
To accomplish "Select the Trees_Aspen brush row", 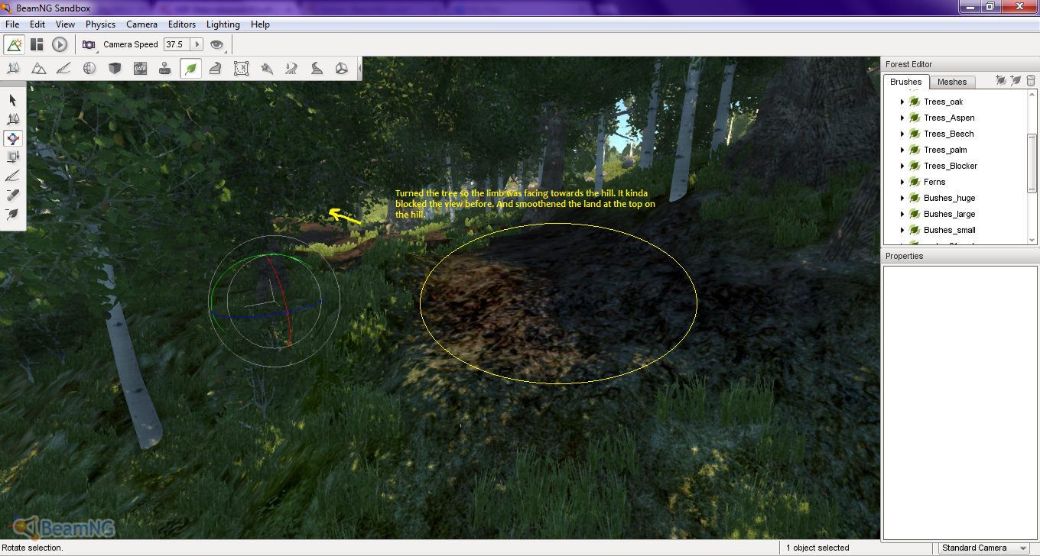I will click(x=949, y=118).
